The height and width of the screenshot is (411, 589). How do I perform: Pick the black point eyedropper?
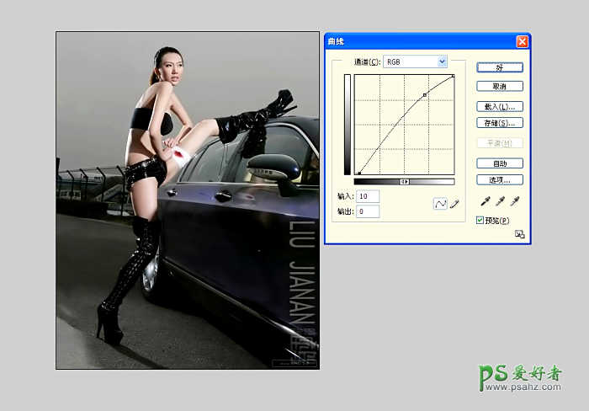(x=486, y=201)
